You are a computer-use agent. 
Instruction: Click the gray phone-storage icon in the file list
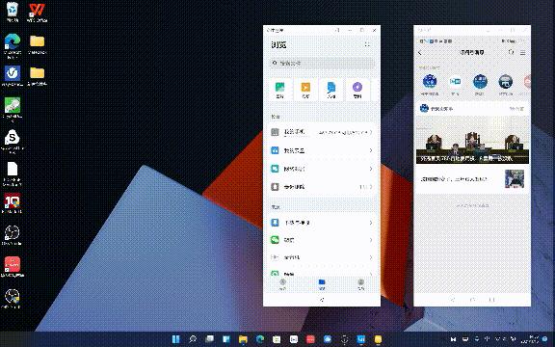[275, 132]
